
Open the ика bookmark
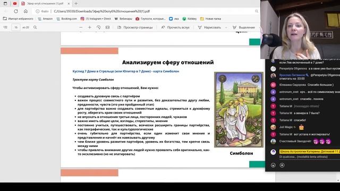point(174,19)
